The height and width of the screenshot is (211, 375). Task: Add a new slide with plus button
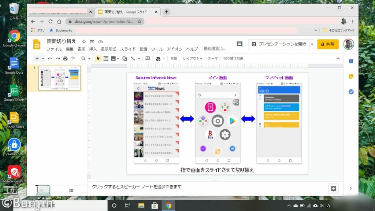coord(37,59)
